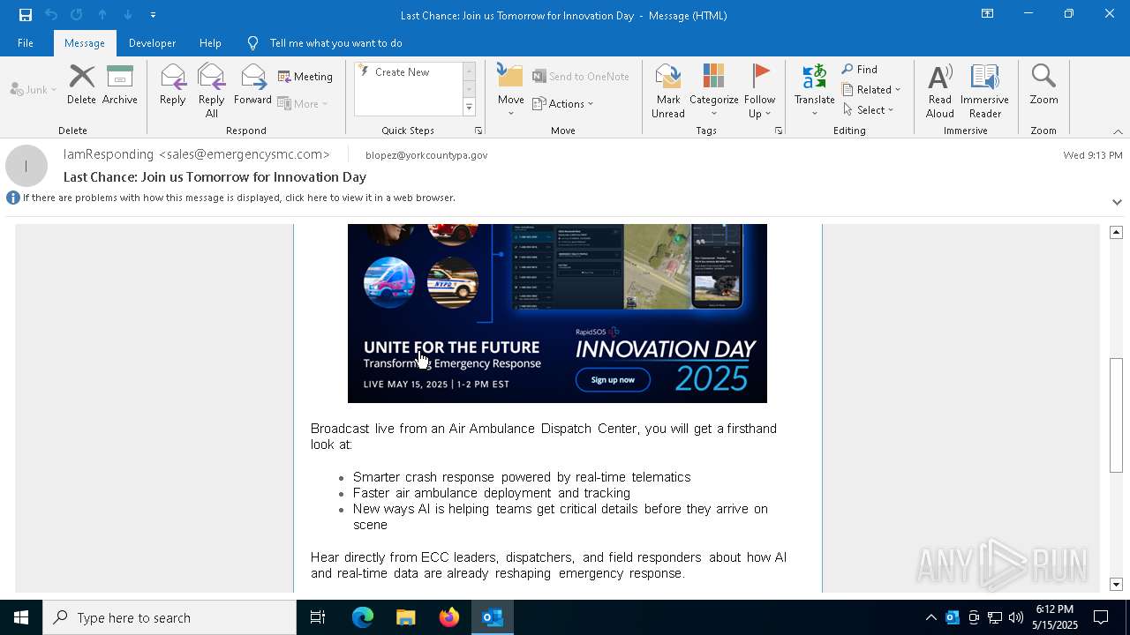Select the Message ribbon tab
Viewport: 1130px width, 635px height.
click(x=85, y=43)
